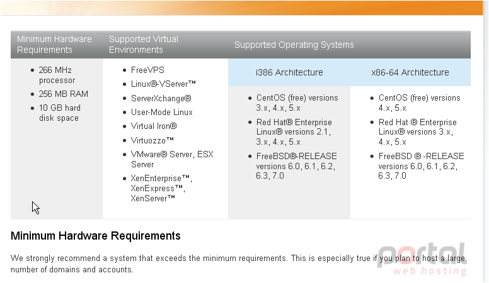This screenshot has width=489, height=283.
Task: Click the bold 'Minimum Hardware Requirements' section heading
Action: (x=95, y=236)
